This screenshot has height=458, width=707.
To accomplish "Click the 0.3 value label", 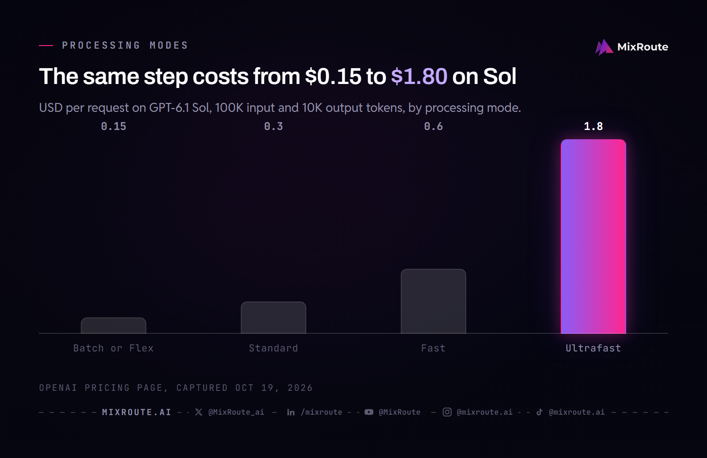I will [x=274, y=126].
